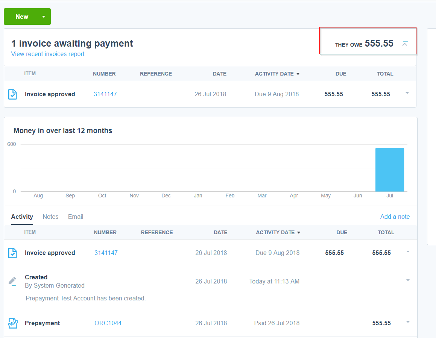Image resolution: width=436 pixels, height=338 pixels.
Task: Switch to the Notes tab
Action: pos(50,217)
